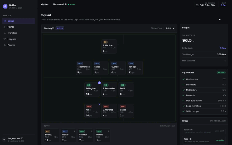Click the deadline countdown timer
This screenshot has width=232, height=145.
[206, 5]
